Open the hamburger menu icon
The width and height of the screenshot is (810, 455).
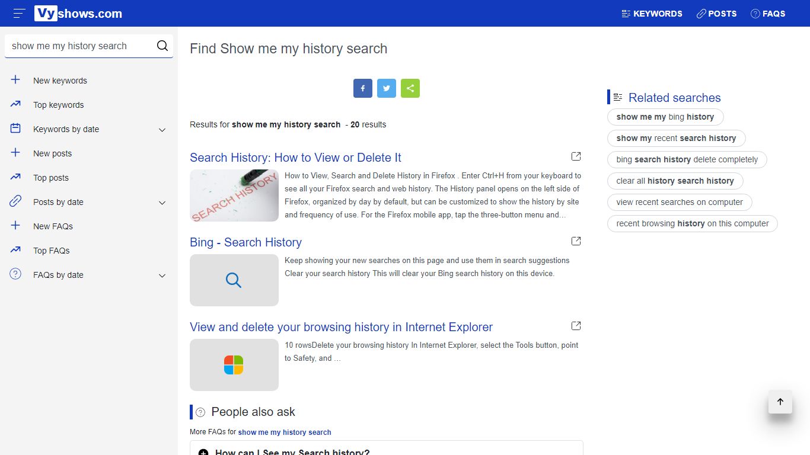pos(20,13)
